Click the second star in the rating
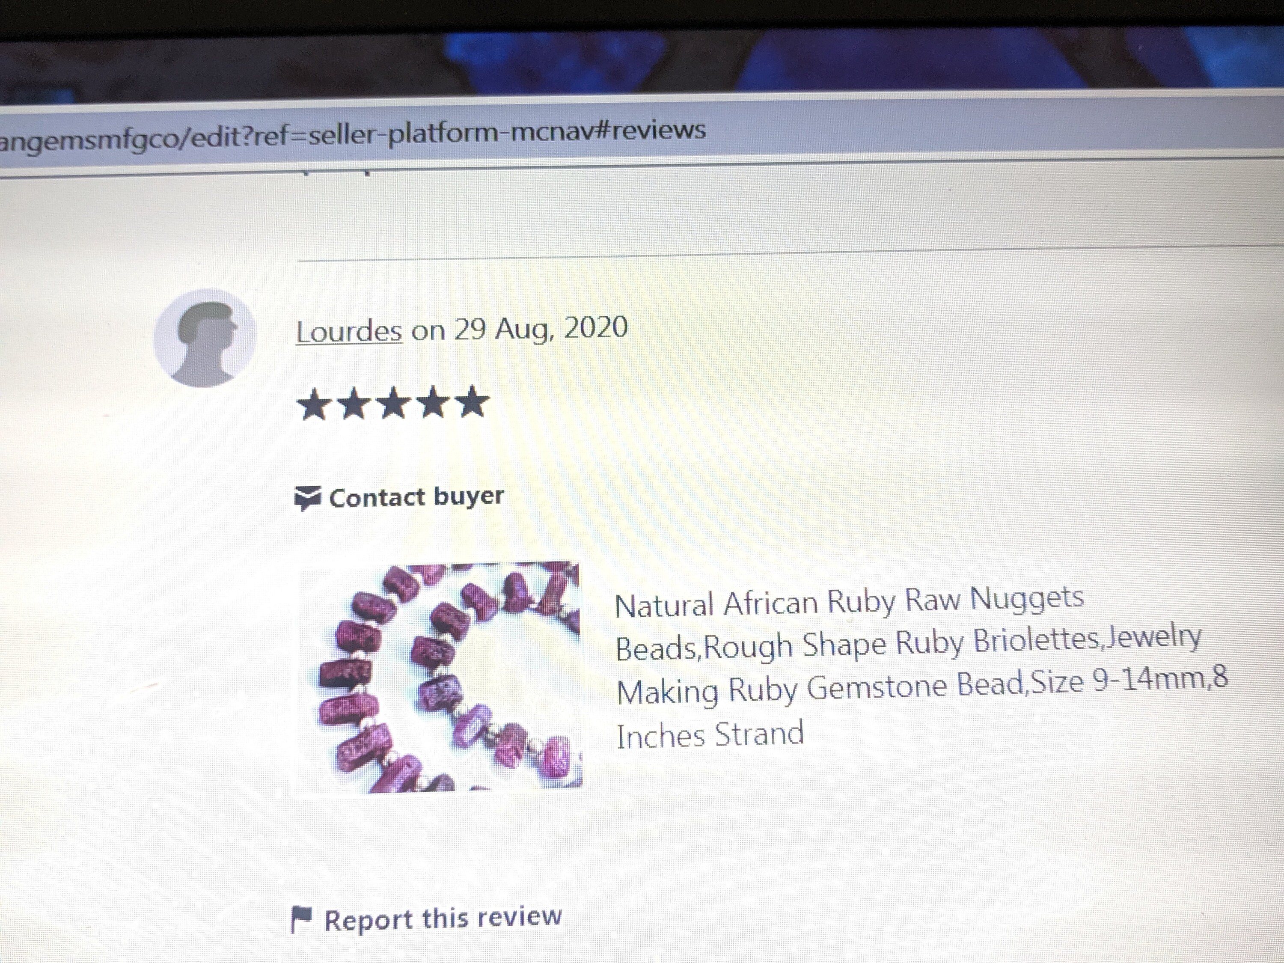Image resolution: width=1284 pixels, height=963 pixels. pos(354,404)
